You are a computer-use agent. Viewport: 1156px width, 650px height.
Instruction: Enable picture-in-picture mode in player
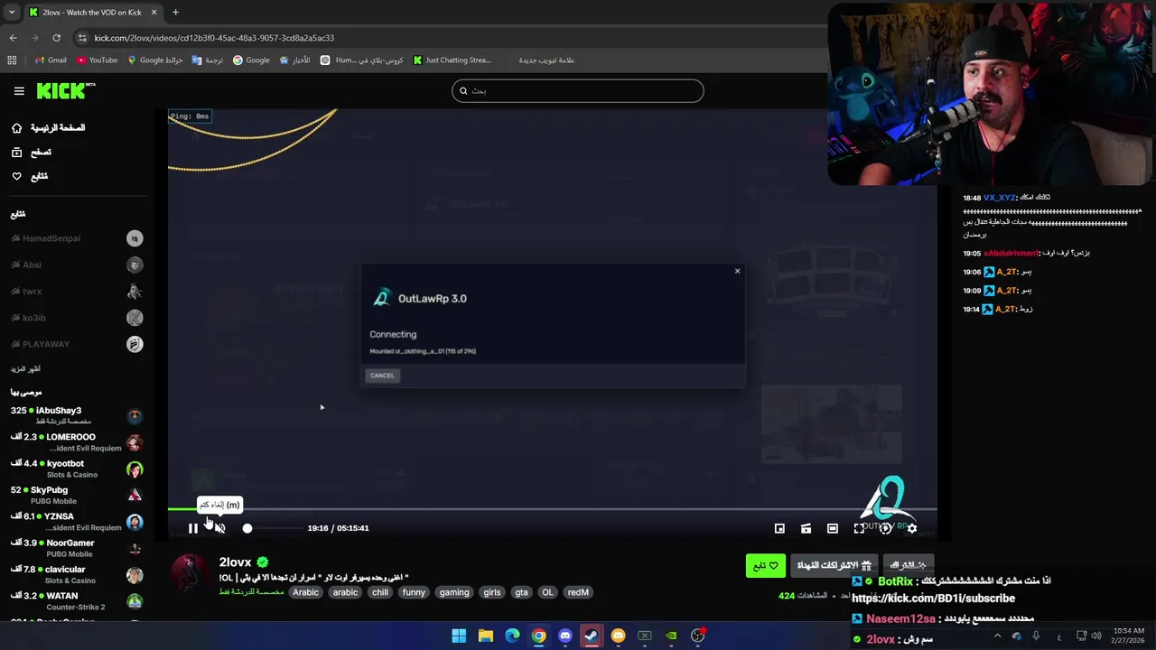pos(779,528)
